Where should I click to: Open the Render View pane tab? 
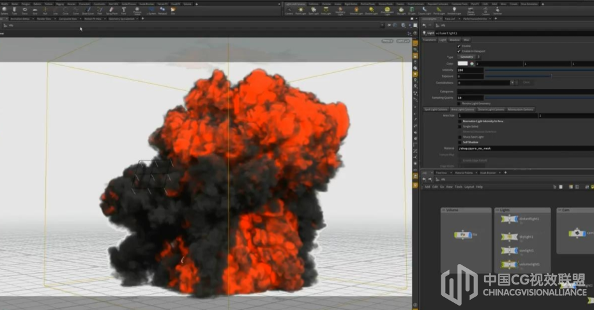(44, 19)
